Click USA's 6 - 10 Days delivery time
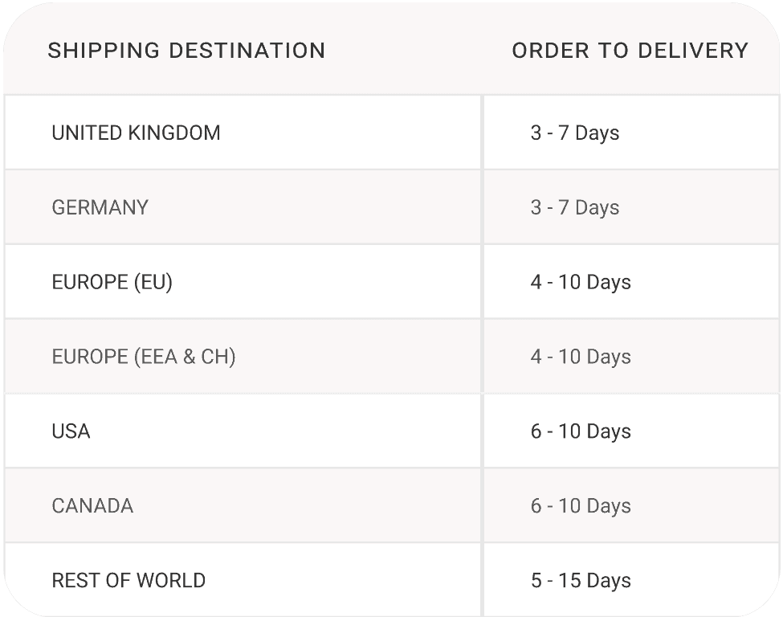This screenshot has width=783, height=617. click(x=581, y=431)
